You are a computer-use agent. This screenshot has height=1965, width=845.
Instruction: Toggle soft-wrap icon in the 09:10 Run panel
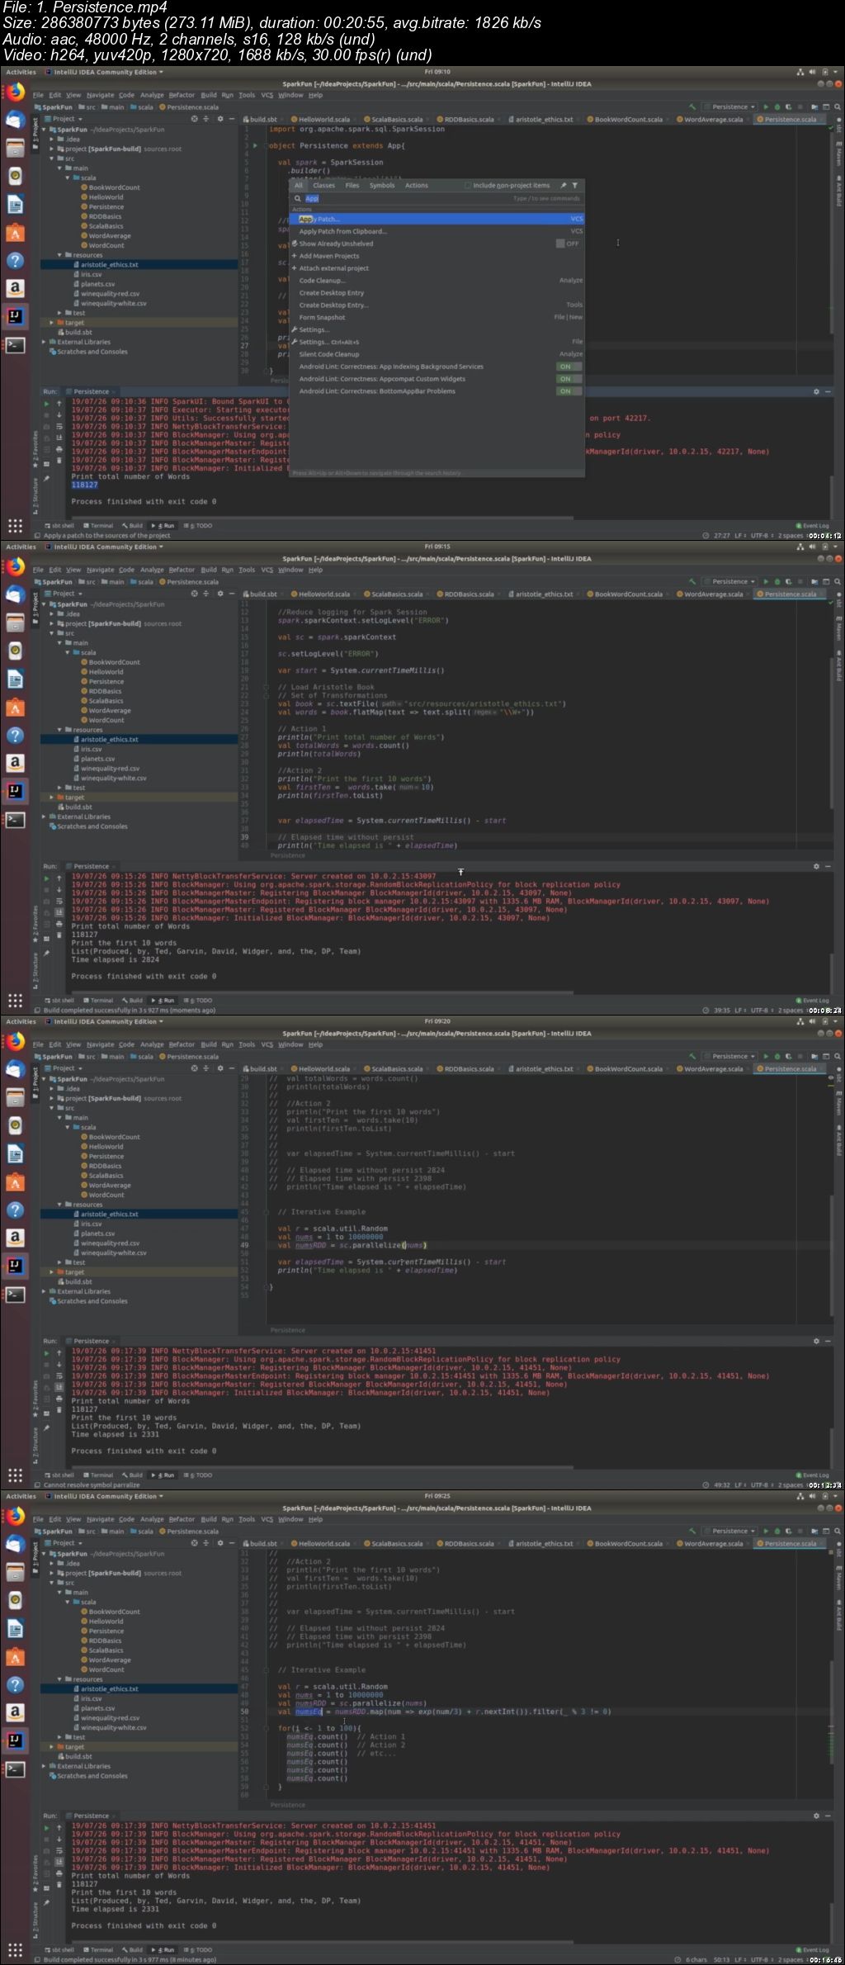tap(59, 427)
